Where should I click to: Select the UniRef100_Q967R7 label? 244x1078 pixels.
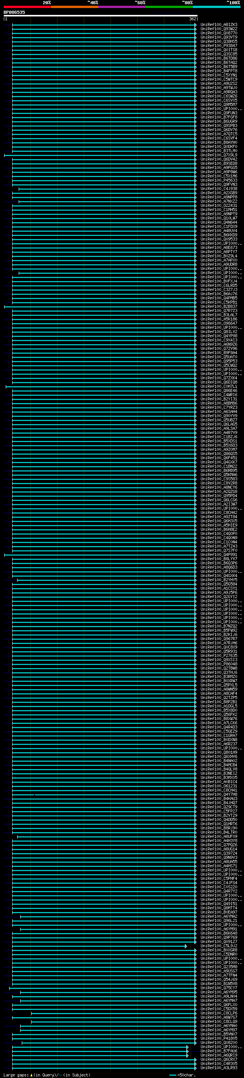click(219, 639)
